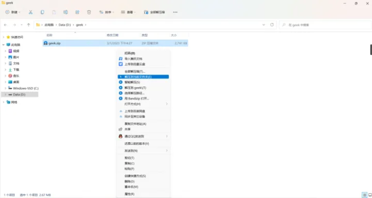Viewport: 372px width, 198px height.
Task: Choose 选择解压路径... in the context menu
Action: point(143,93)
